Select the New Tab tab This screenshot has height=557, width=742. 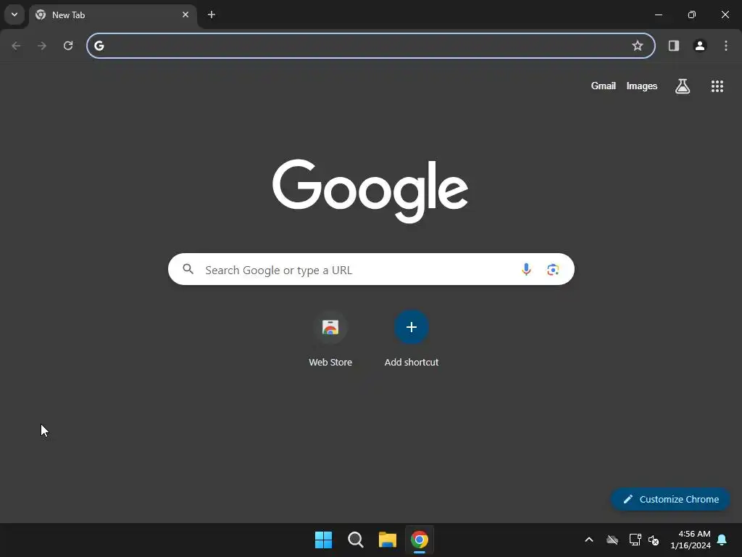[112, 15]
